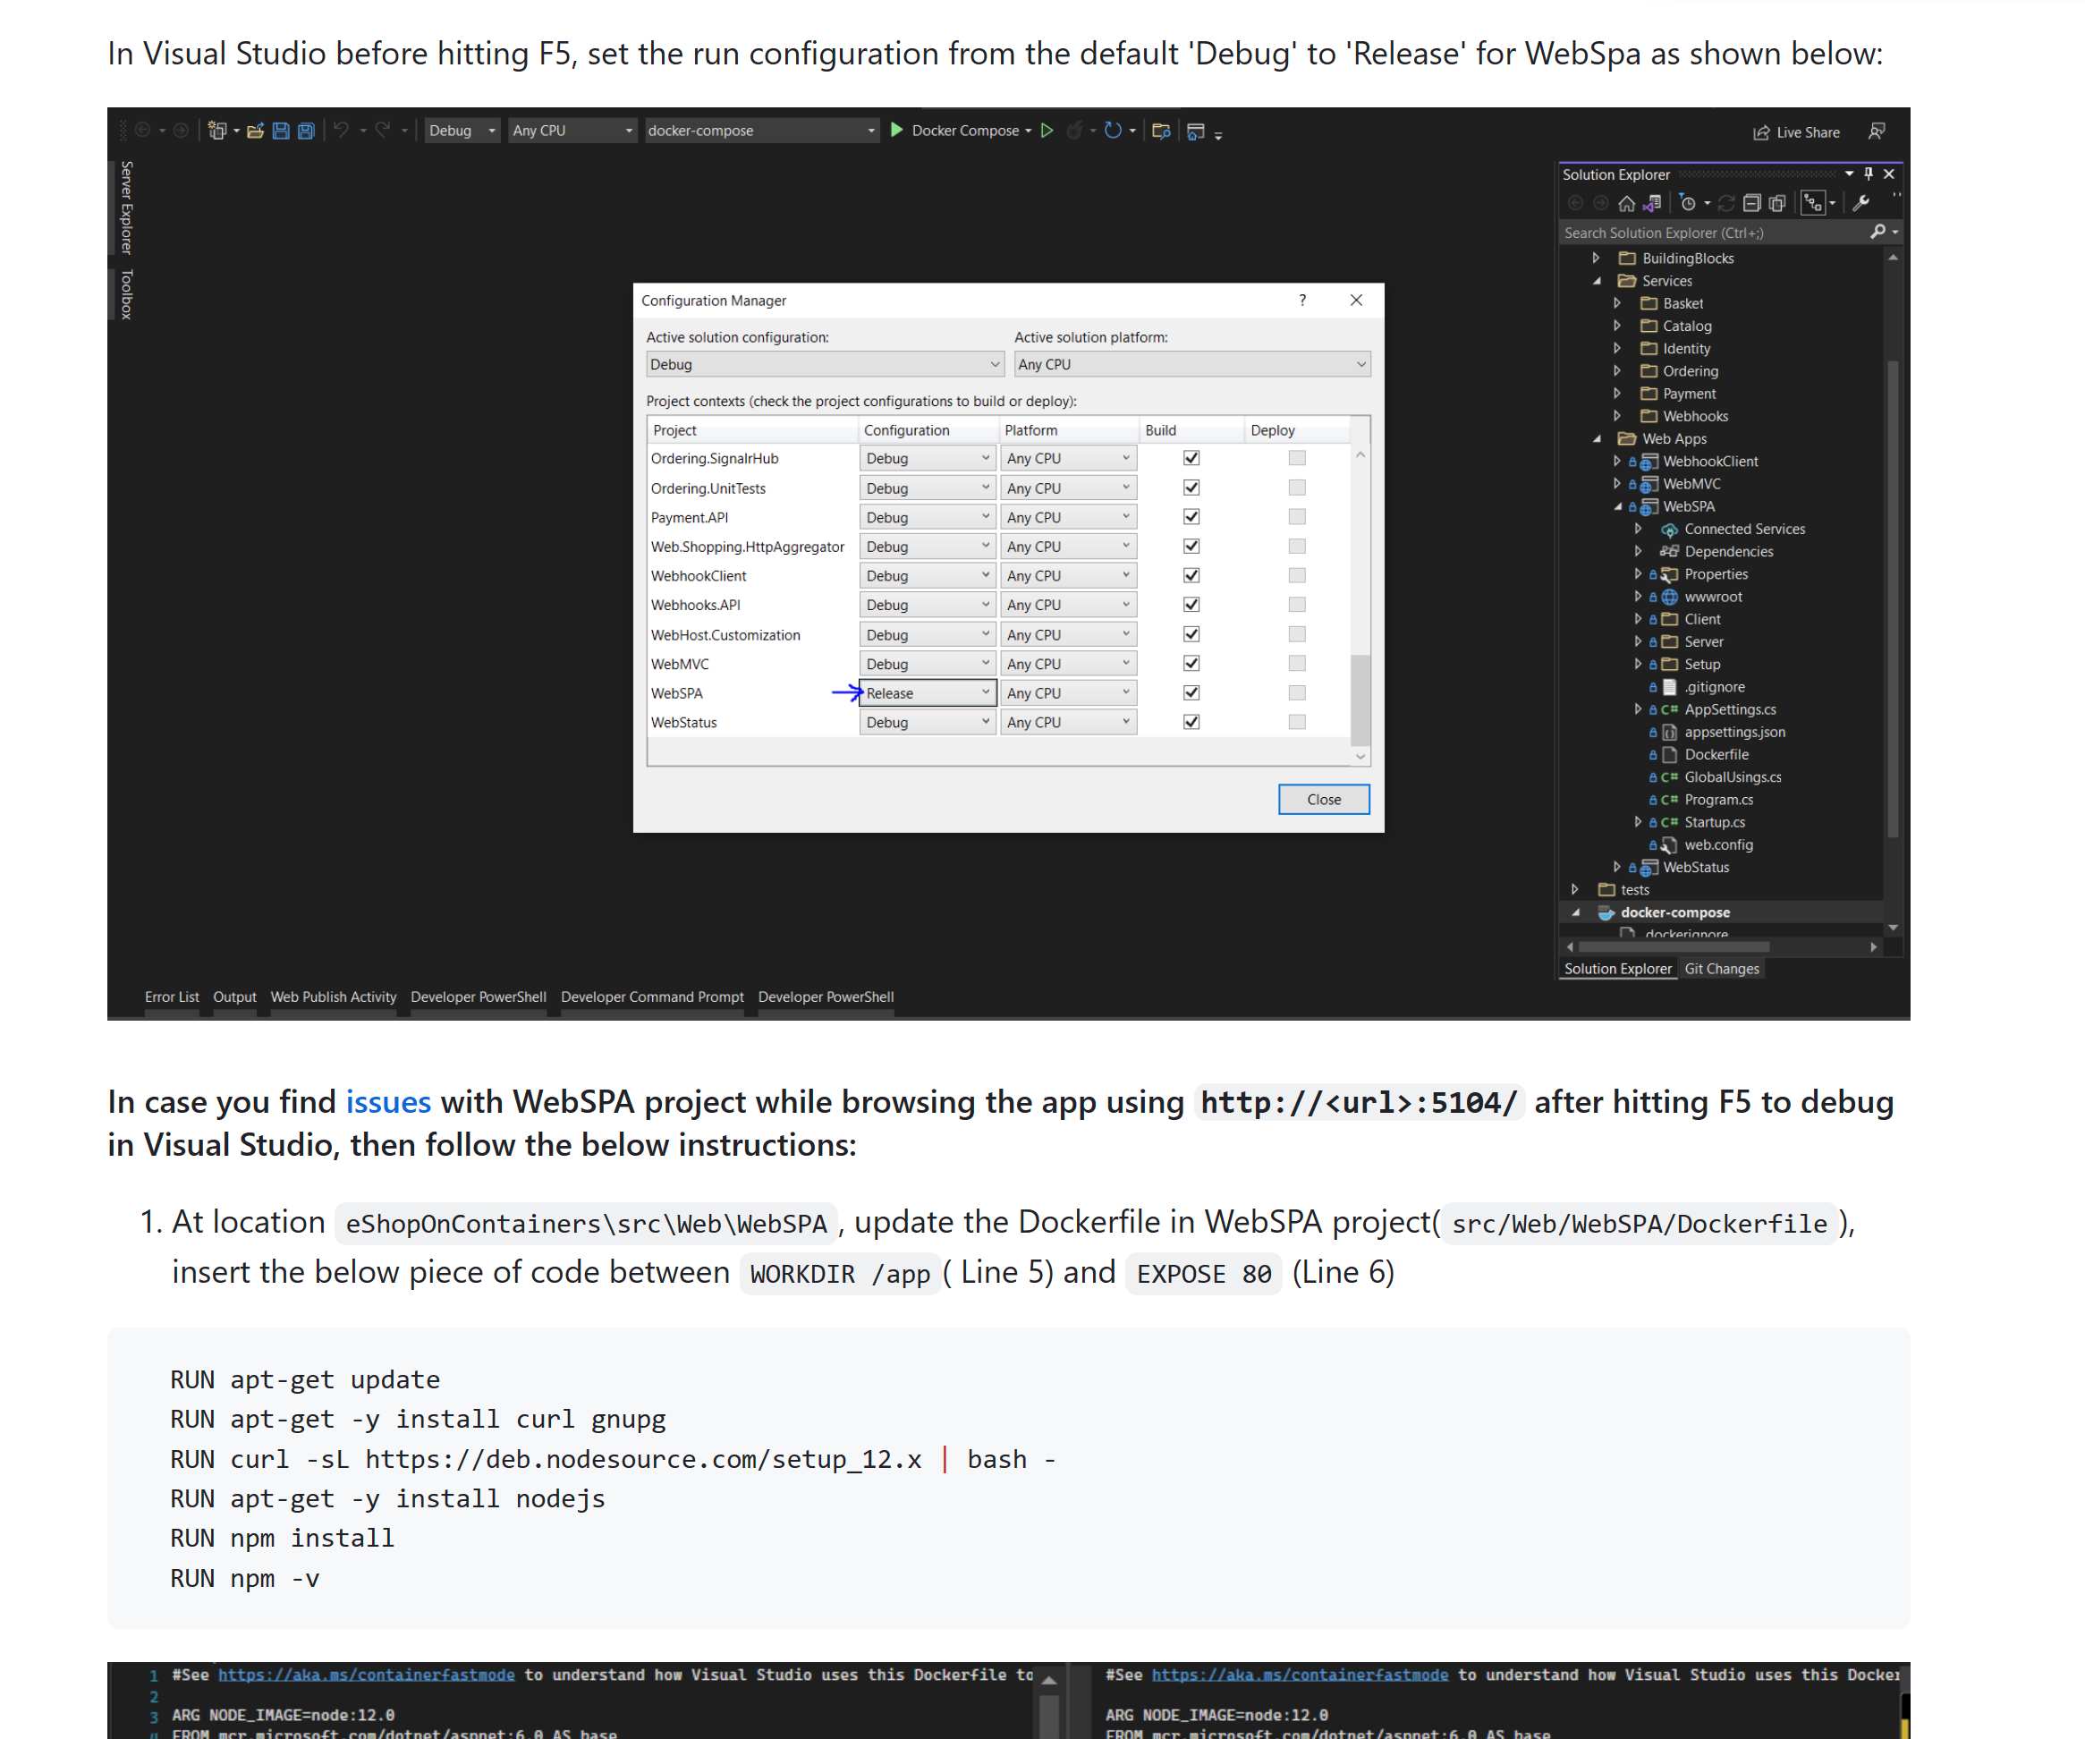Switch to the Git Changes tab
The height and width of the screenshot is (1739, 2085).
tap(1723, 968)
